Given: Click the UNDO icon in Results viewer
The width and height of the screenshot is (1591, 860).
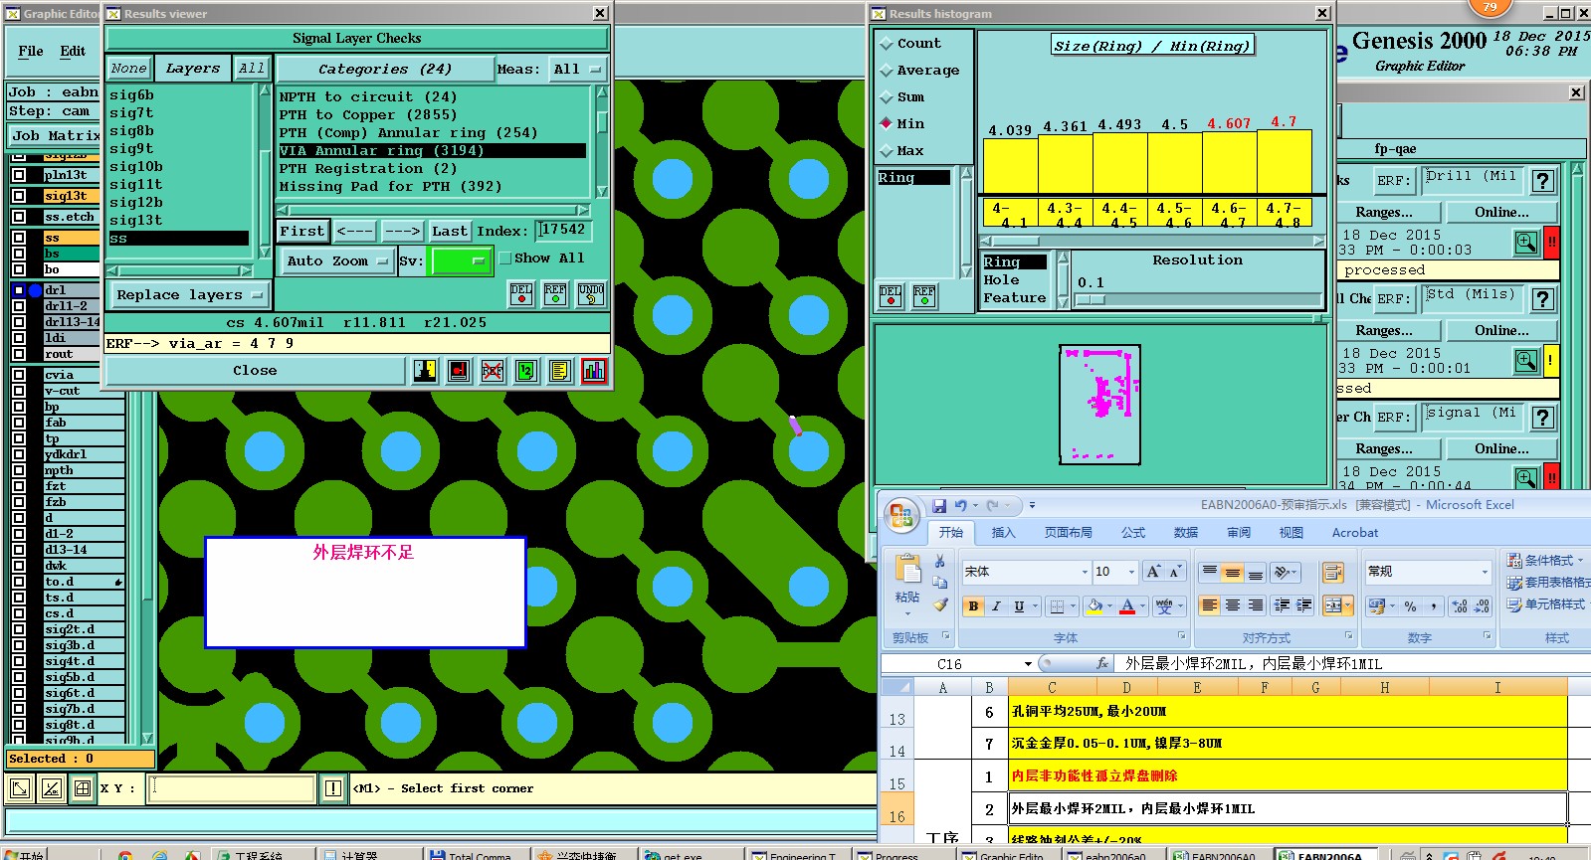Looking at the screenshot, I should coord(591,293).
